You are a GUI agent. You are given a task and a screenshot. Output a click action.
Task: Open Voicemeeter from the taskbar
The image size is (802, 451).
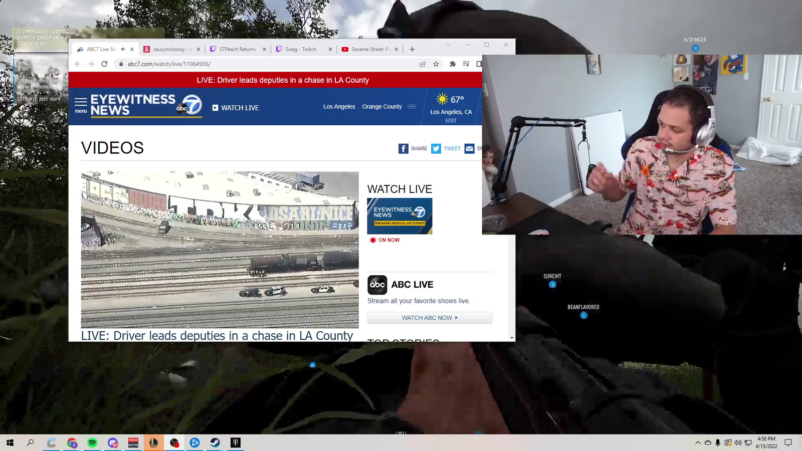point(133,442)
